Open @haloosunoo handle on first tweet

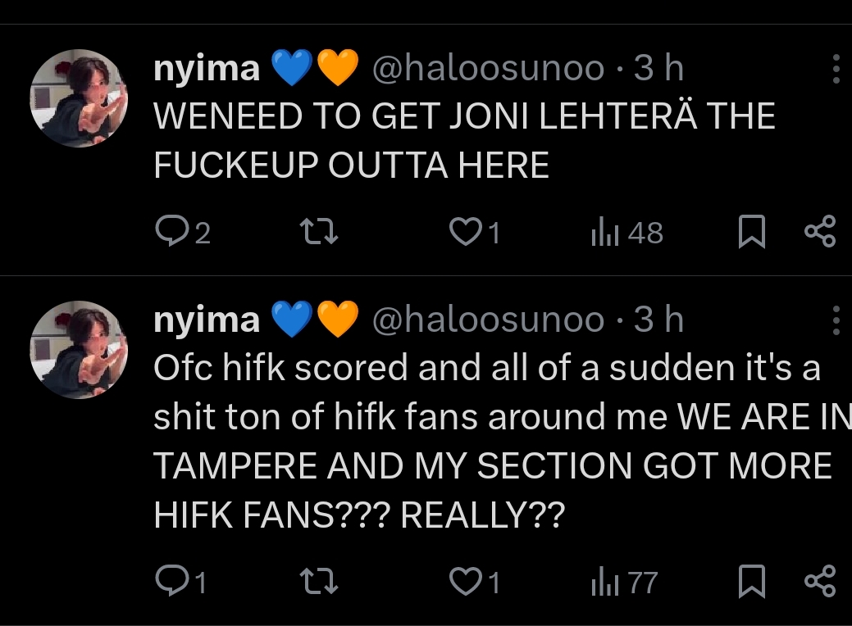tap(489, 70)
